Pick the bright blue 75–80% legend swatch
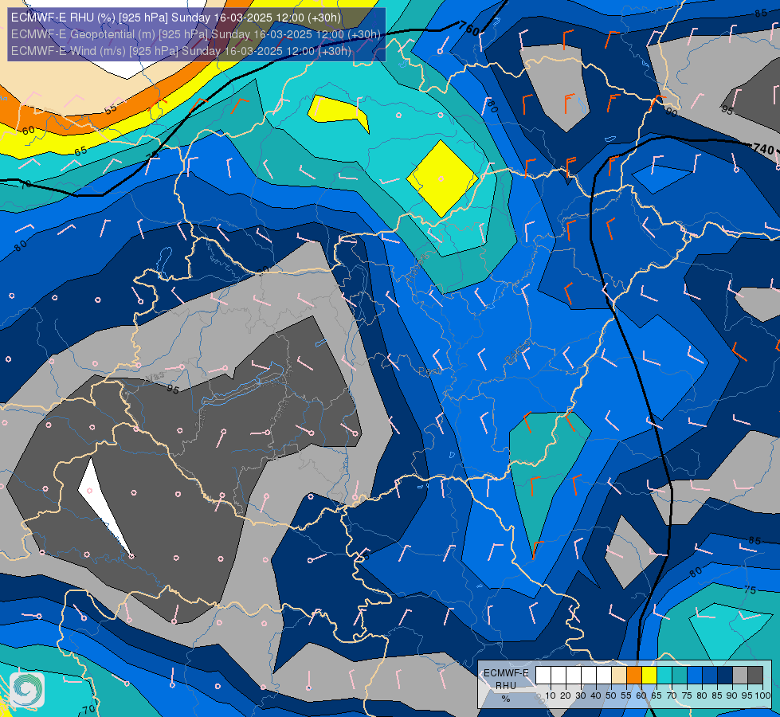 click(x=695, y=675)
